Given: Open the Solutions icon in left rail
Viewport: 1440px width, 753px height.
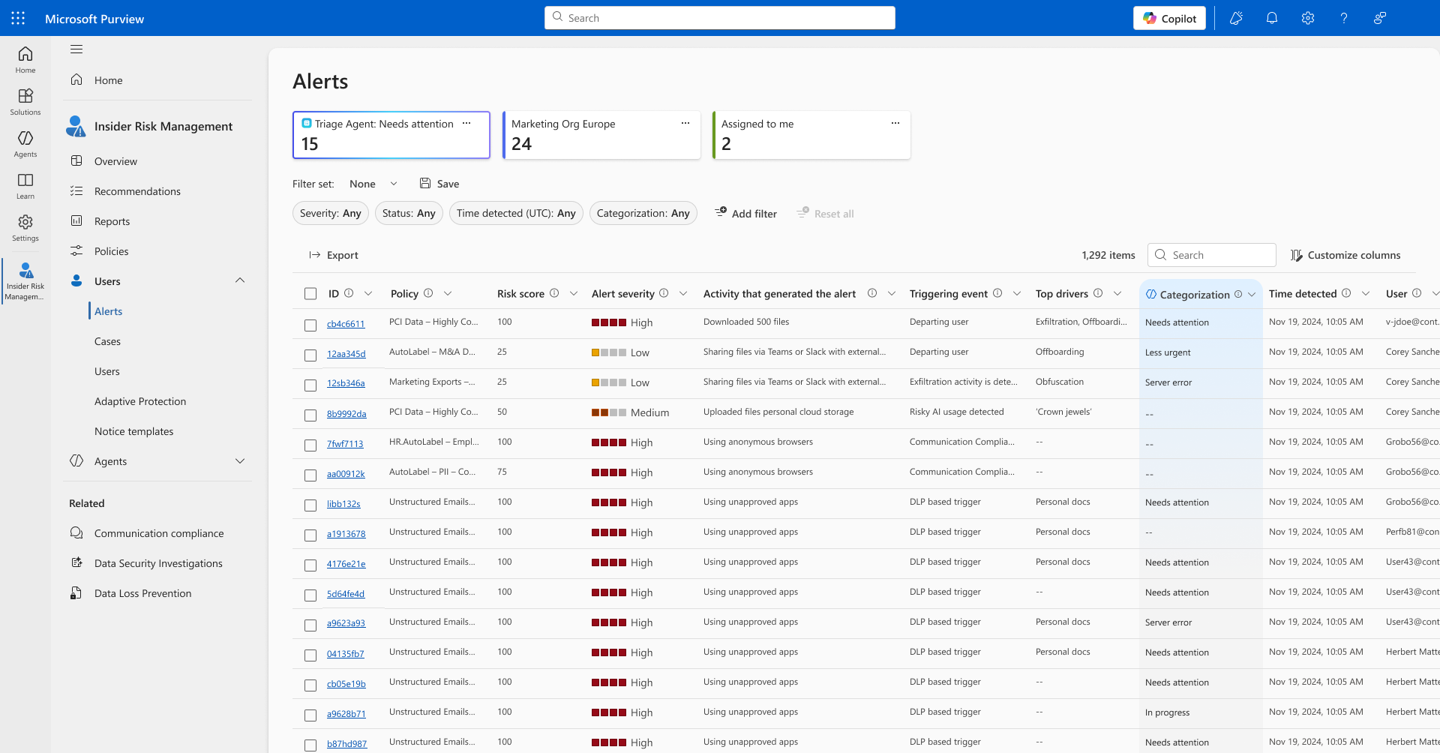Looking at the screenshot, I should (x=25, y=101).
